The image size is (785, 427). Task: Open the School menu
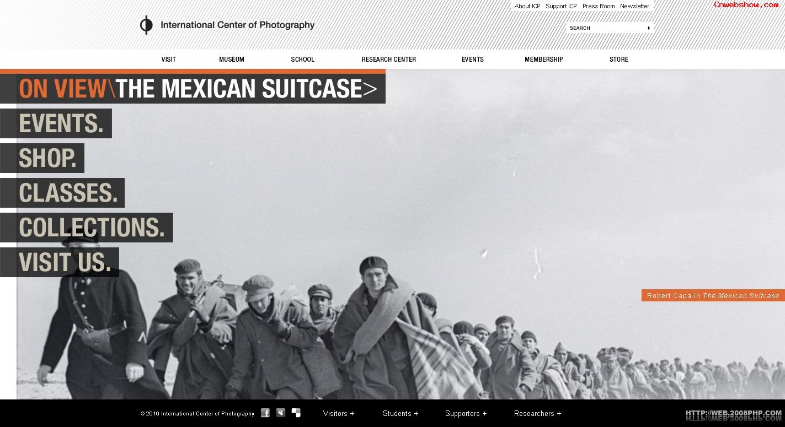303,60
